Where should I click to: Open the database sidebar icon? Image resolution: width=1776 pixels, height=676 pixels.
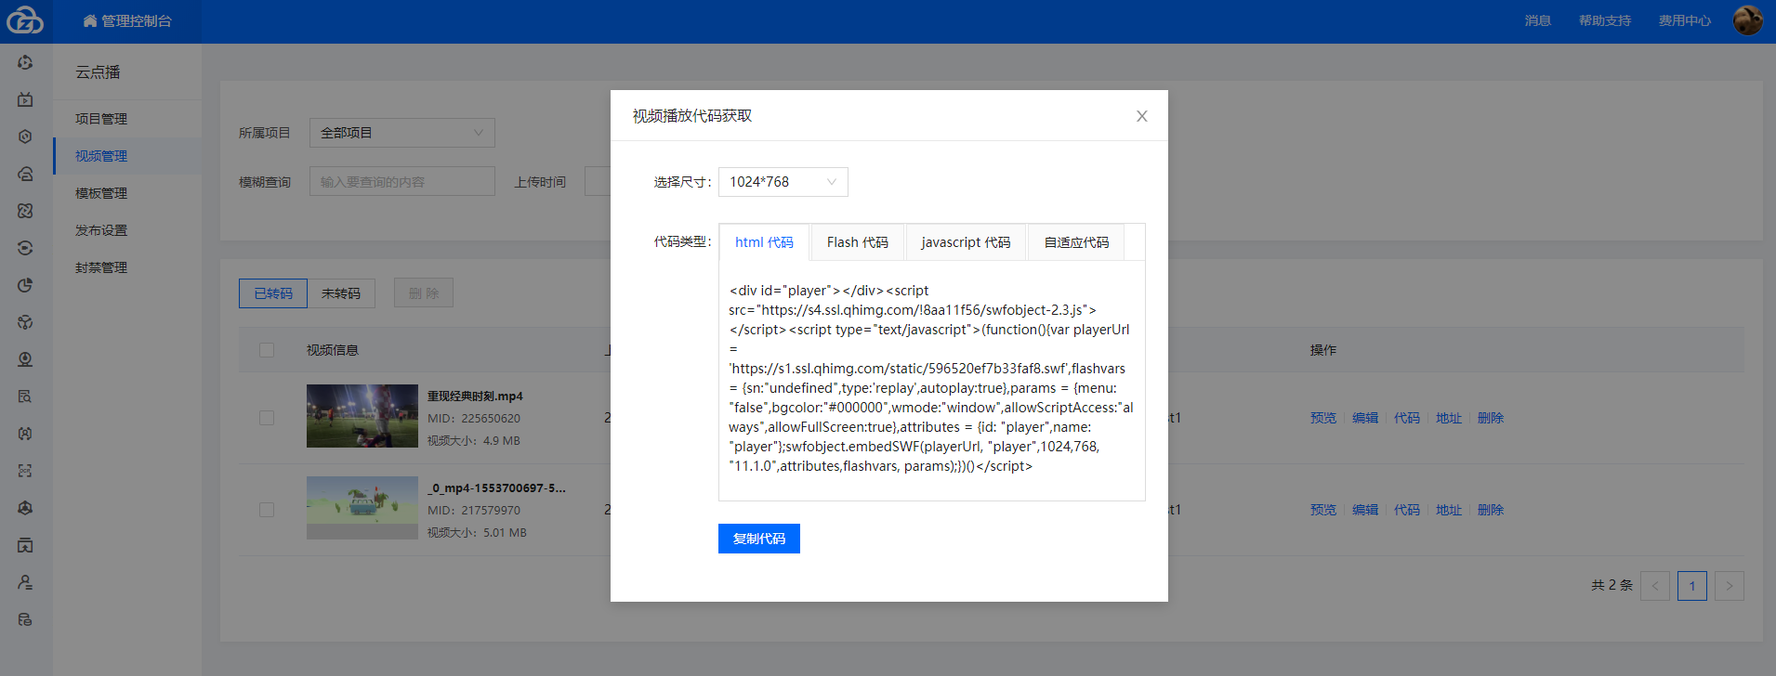(25, 619)
